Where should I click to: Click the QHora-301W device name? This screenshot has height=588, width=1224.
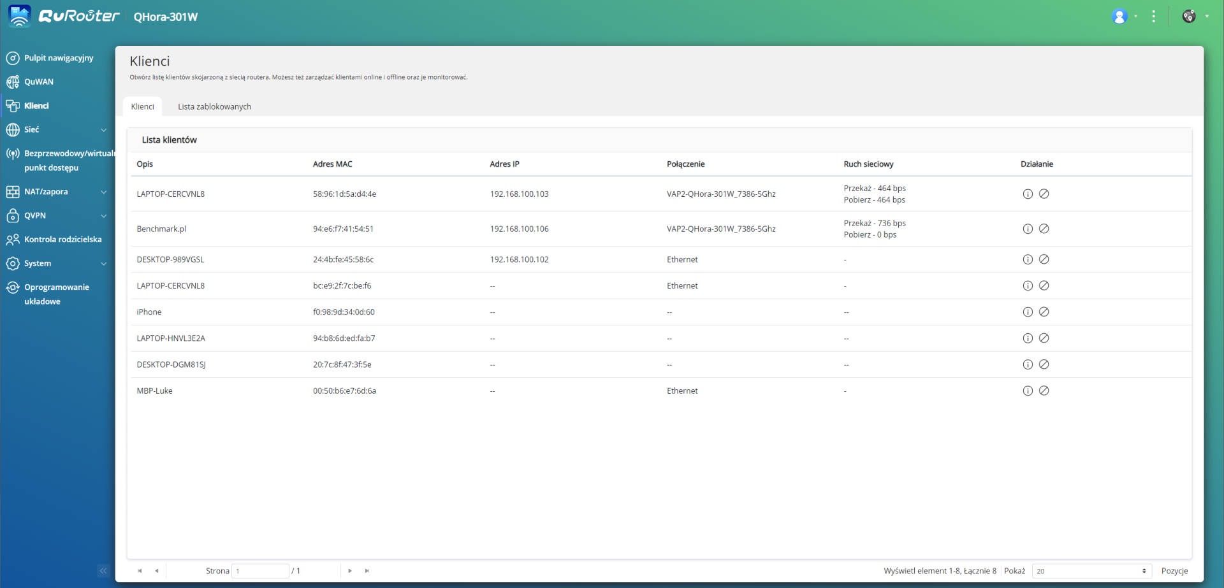(x=166, y=17)
